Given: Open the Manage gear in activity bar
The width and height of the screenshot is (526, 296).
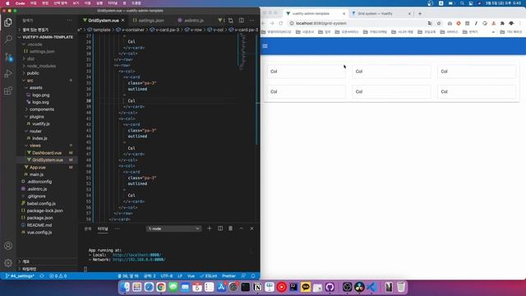Looking at the screenshot, I should [8, 262].
